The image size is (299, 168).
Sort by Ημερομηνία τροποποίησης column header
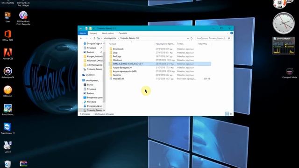[165, 44]
